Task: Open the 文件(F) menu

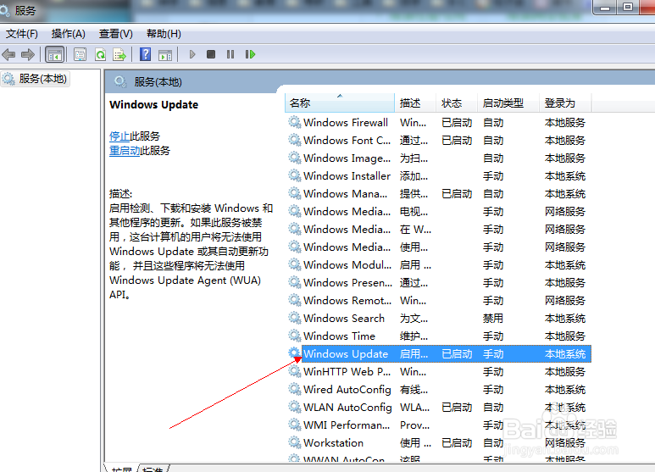Action: pyautogui.click(x=22, y=34)
